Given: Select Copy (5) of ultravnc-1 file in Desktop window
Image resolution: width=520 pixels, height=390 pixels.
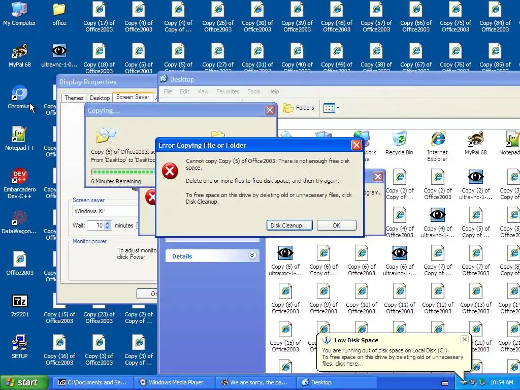Looking at the screenshot, I should point(285,261).
